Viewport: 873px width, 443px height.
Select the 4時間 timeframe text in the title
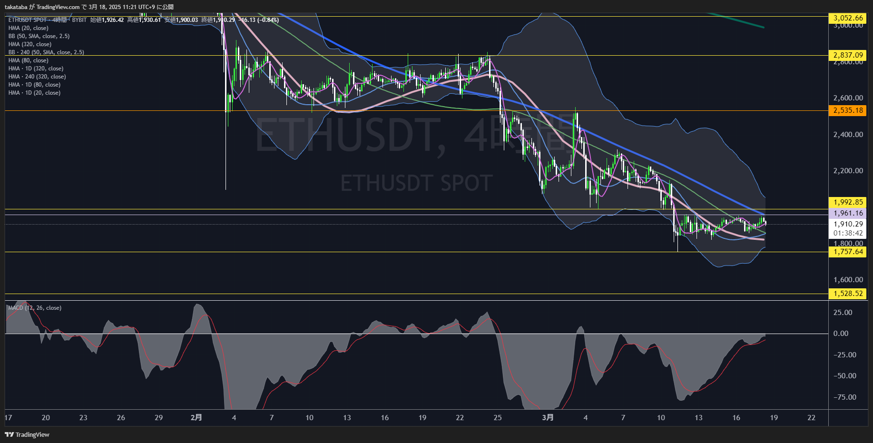coord(60,20)
